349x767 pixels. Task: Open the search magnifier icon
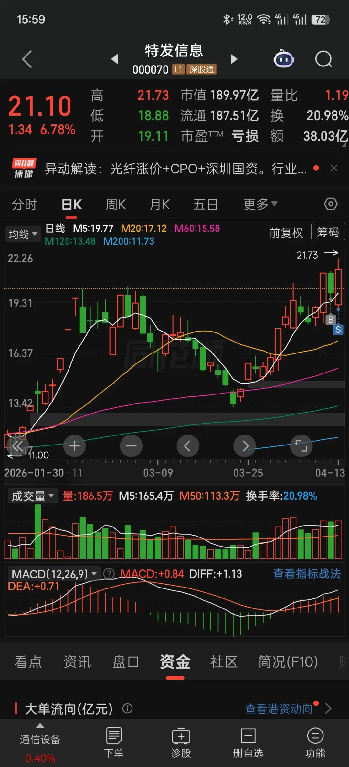(x=323, y=59)
